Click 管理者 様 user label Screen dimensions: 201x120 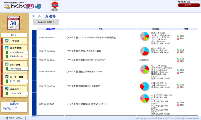point(184,2)
